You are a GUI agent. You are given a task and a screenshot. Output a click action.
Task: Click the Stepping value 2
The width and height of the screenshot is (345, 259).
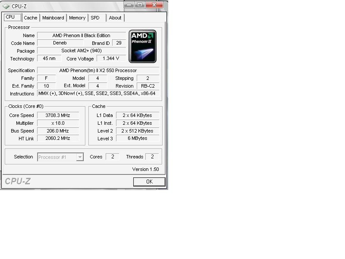point(148,78)
